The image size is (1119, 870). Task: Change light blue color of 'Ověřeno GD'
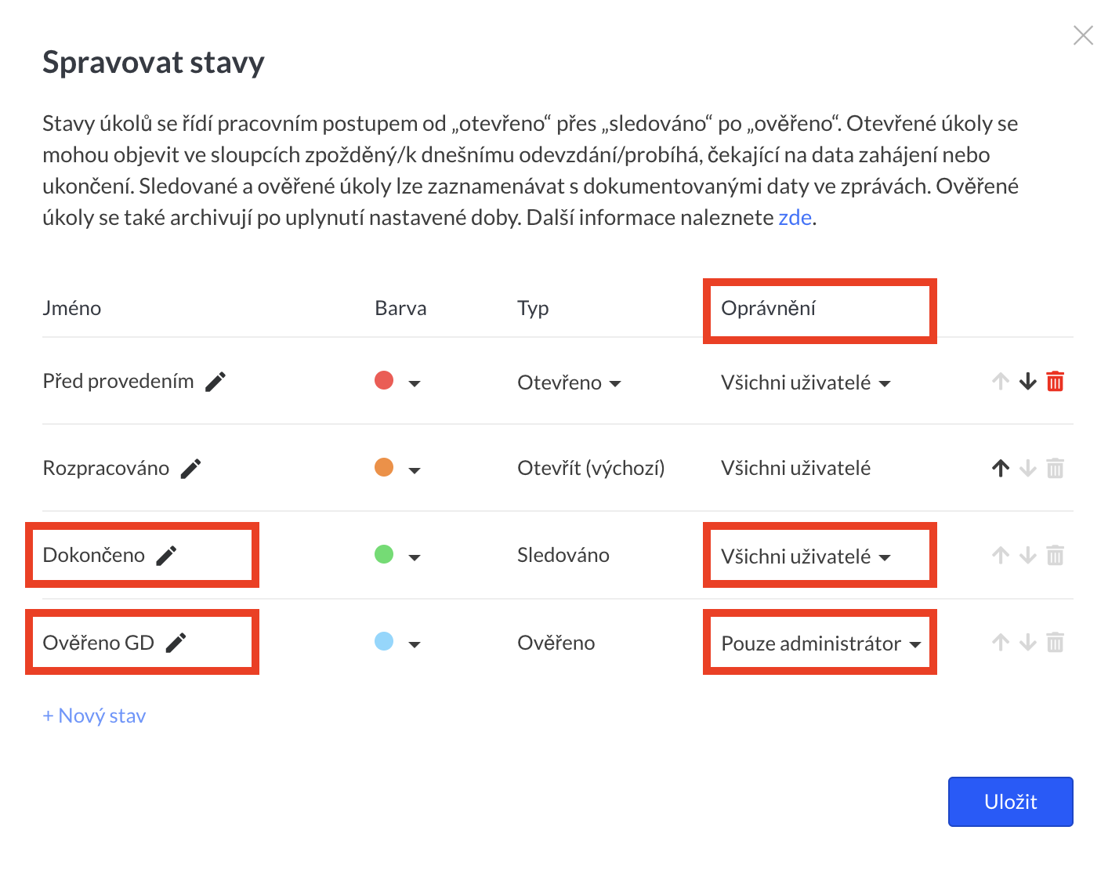click(x=397, y=643)
